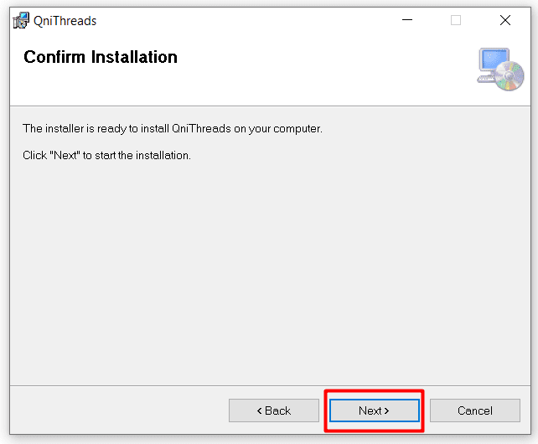Cancel the QniThreads installation
Image resolution: width=538 pixels, height=444 pixels.
[474, 410]
